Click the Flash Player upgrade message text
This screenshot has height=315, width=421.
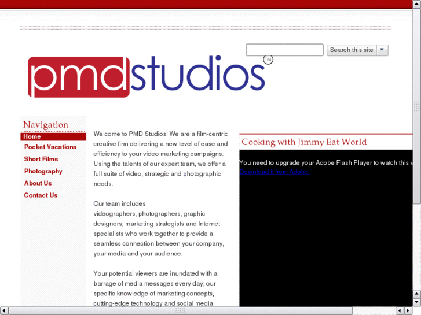[325, 163]
